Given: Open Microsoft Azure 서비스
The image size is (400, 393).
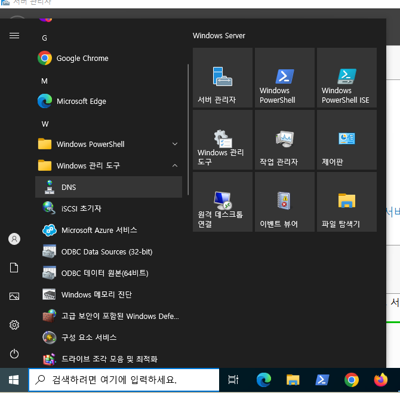Looking at the screenshot, I should tap(109, 230).
